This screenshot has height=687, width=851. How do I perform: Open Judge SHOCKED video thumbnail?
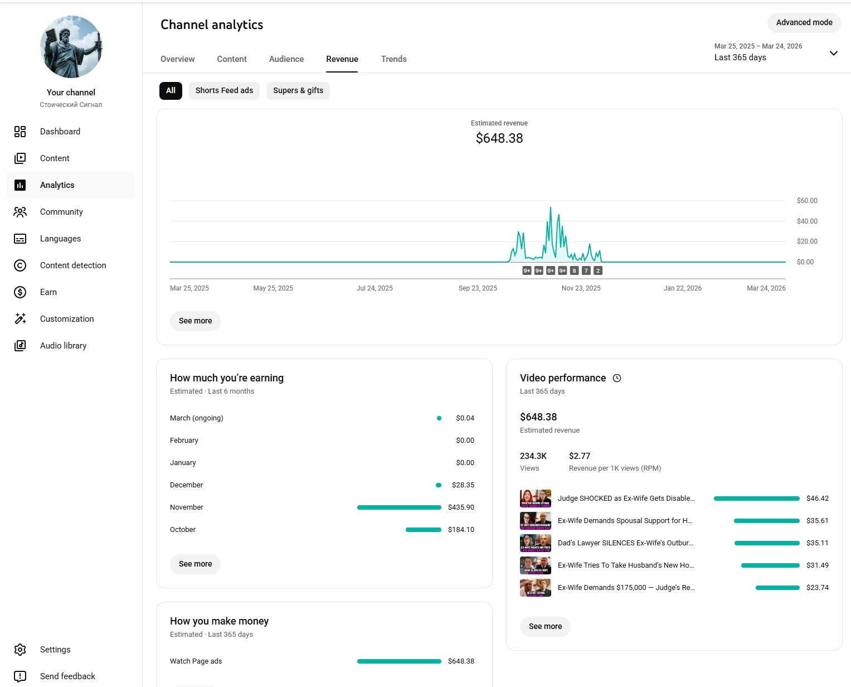(x=535, y=499)
